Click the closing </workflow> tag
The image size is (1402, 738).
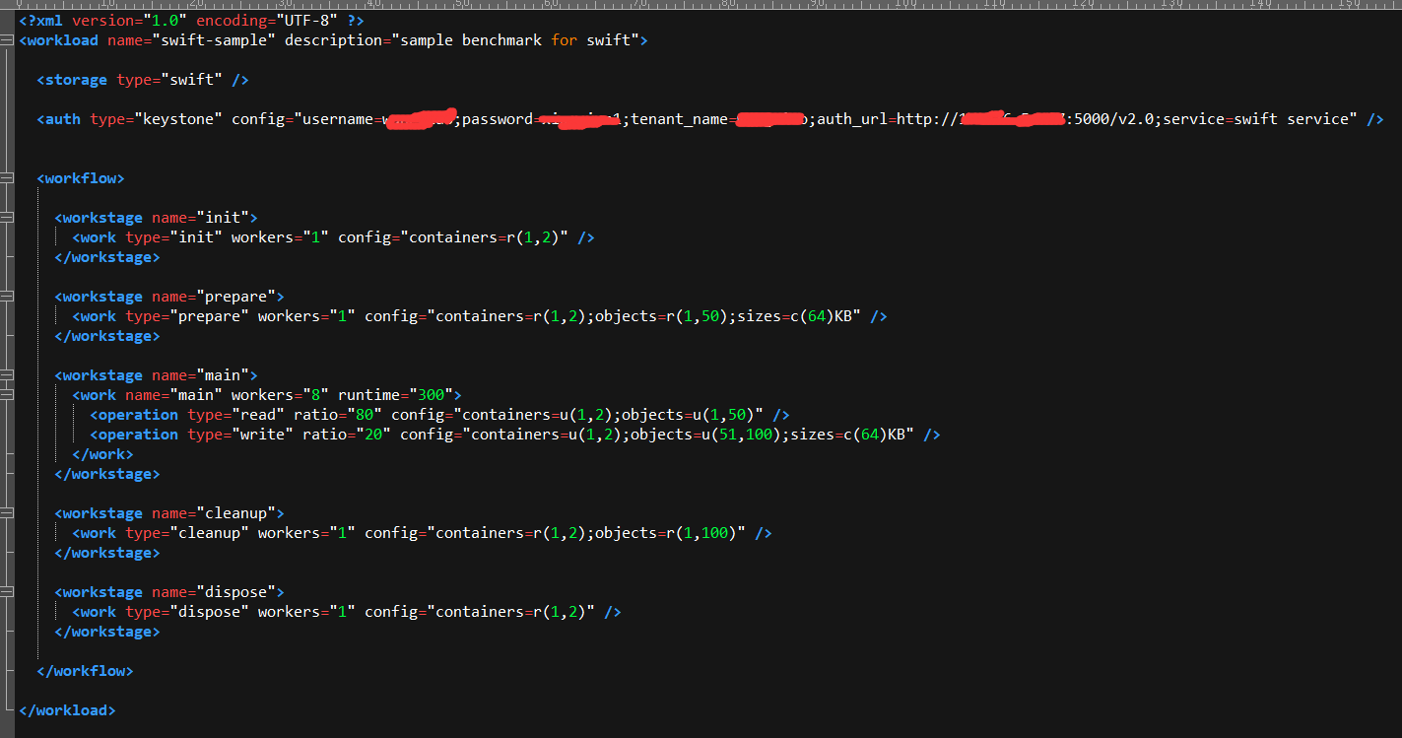click(x=85, y=671)
